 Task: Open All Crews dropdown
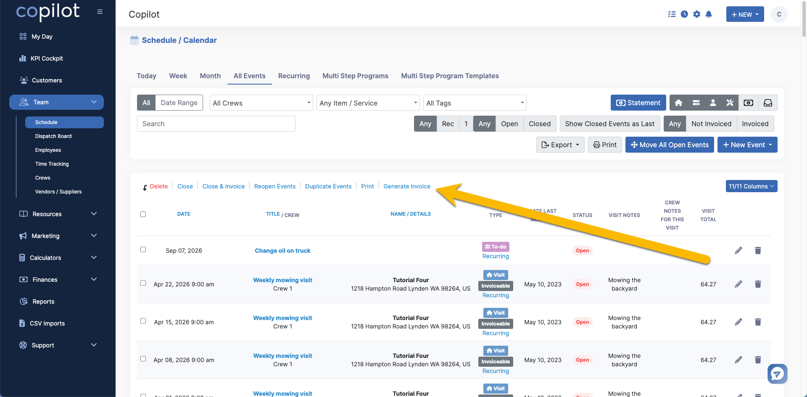(x=261, y=103)
